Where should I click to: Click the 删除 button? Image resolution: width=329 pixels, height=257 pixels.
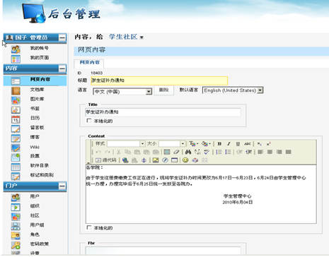pos(164,90)
